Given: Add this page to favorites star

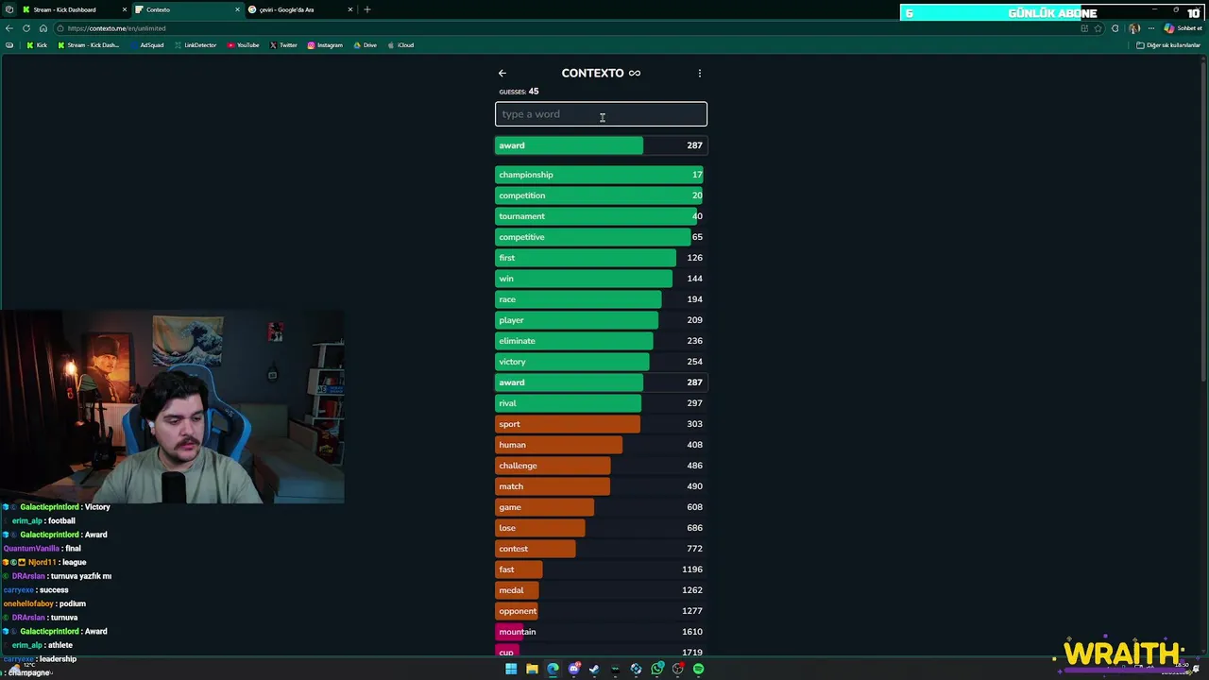Looking at the screenshot, I should pyautogui.click(x=1098, y=28).
